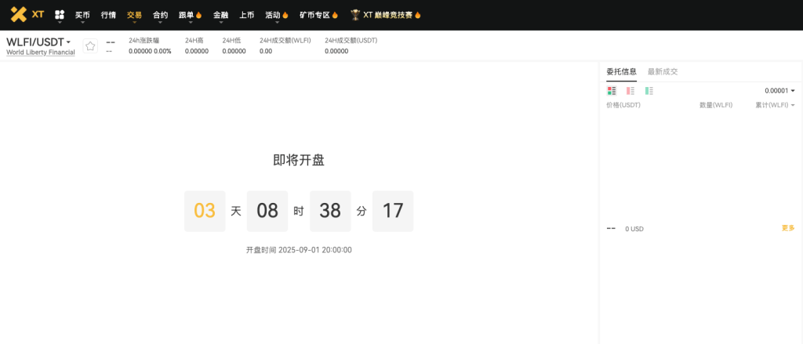
Task: Favorite WLFI/USDT with the star icon
Action: tap(90, 46)
